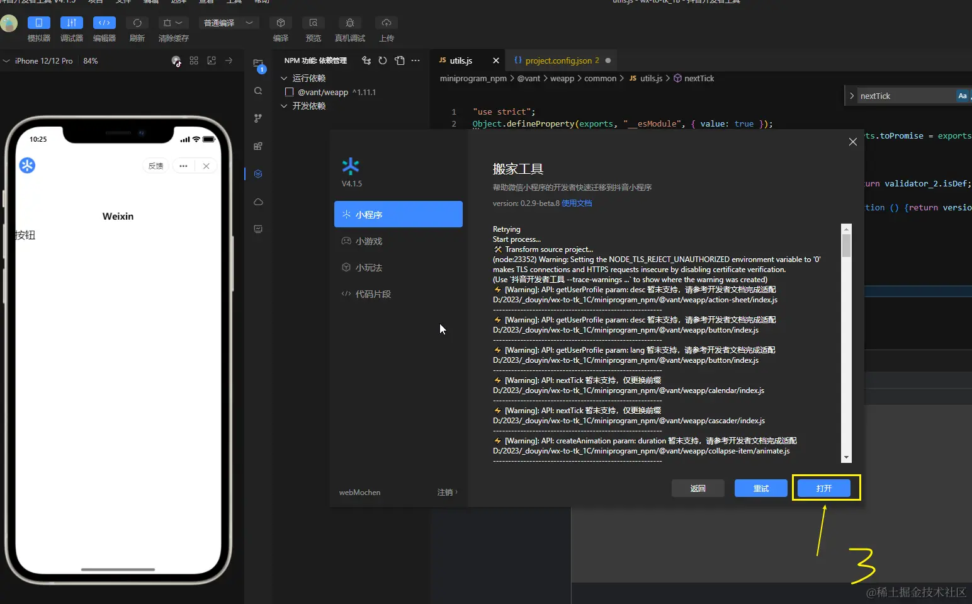Click the right arrow icon in simulator bar
This screenshot has height=604, width=972.
click(x=229, y=60)
